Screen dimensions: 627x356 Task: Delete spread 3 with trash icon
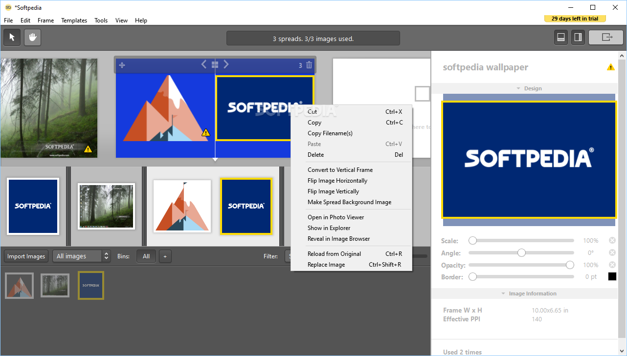pyautogui.click(x=309, y=65)
